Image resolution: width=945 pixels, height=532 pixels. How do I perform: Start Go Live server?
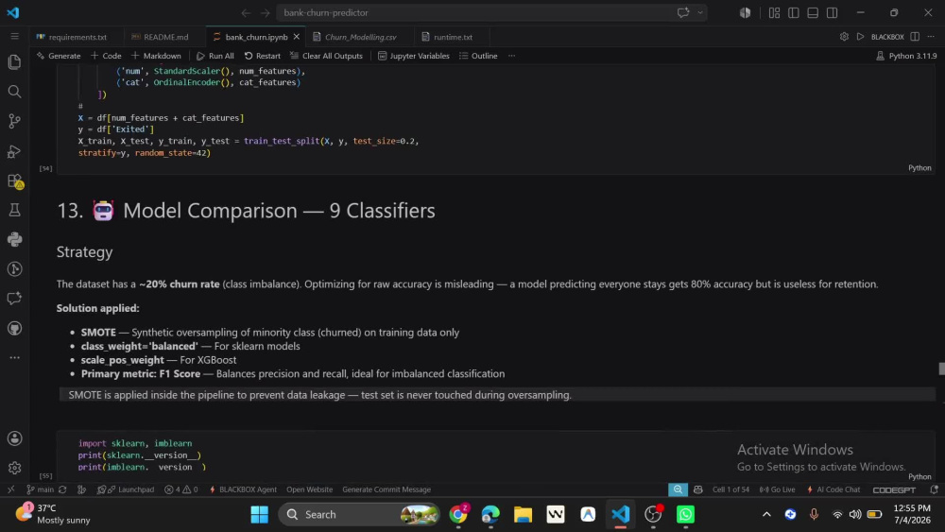(777, 489)
